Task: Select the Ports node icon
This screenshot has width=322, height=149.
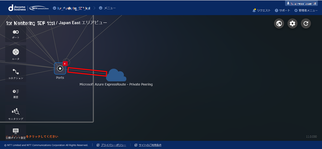Action: tap(60, 68)
